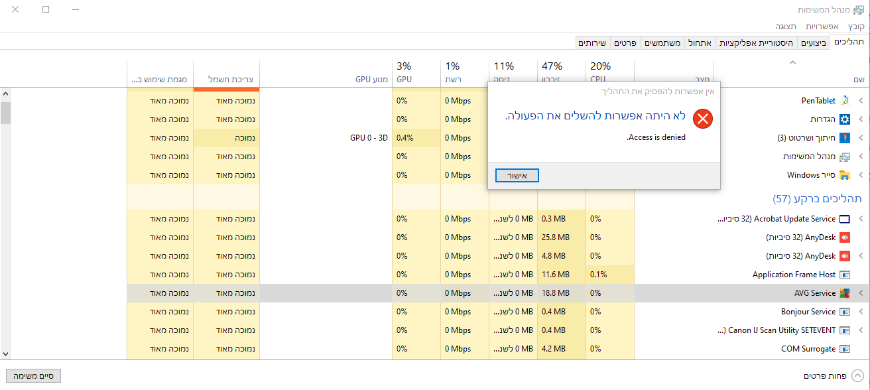Click the Snip & Sketch (חיתוך ושרטוט) icon
870x390 pixels.
coord(844,138)
